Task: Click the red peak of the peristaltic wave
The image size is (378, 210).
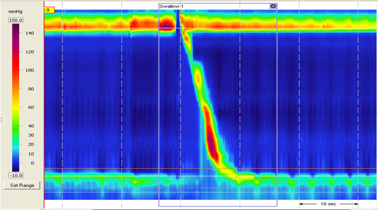Action: point(212,142)
